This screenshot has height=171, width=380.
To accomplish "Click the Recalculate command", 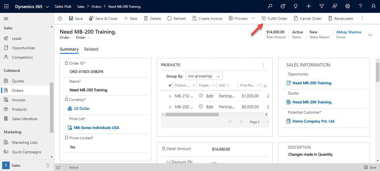I will coord(340,18).
